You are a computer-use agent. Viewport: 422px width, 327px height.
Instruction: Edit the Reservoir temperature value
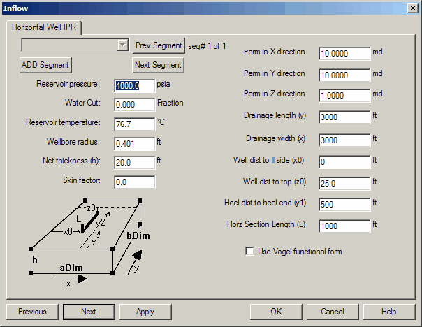click(135, 124)
